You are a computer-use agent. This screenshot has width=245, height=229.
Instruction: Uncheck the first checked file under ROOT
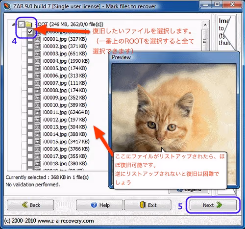tap(30, 31)
